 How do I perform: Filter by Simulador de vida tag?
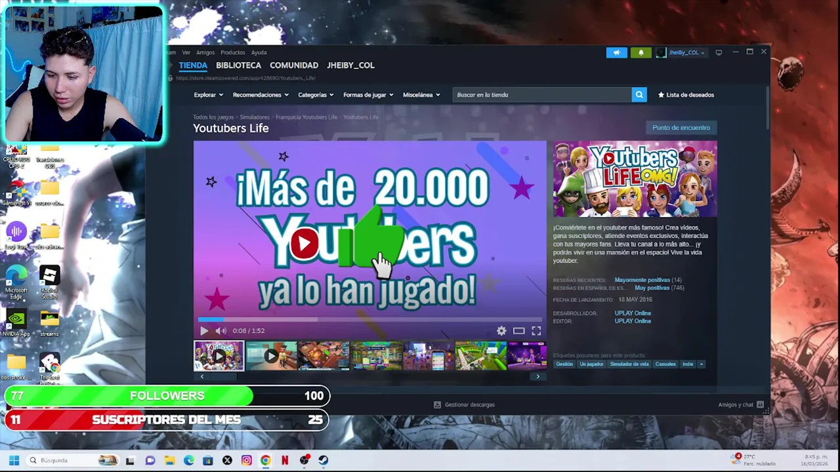[x=629, y=364]
